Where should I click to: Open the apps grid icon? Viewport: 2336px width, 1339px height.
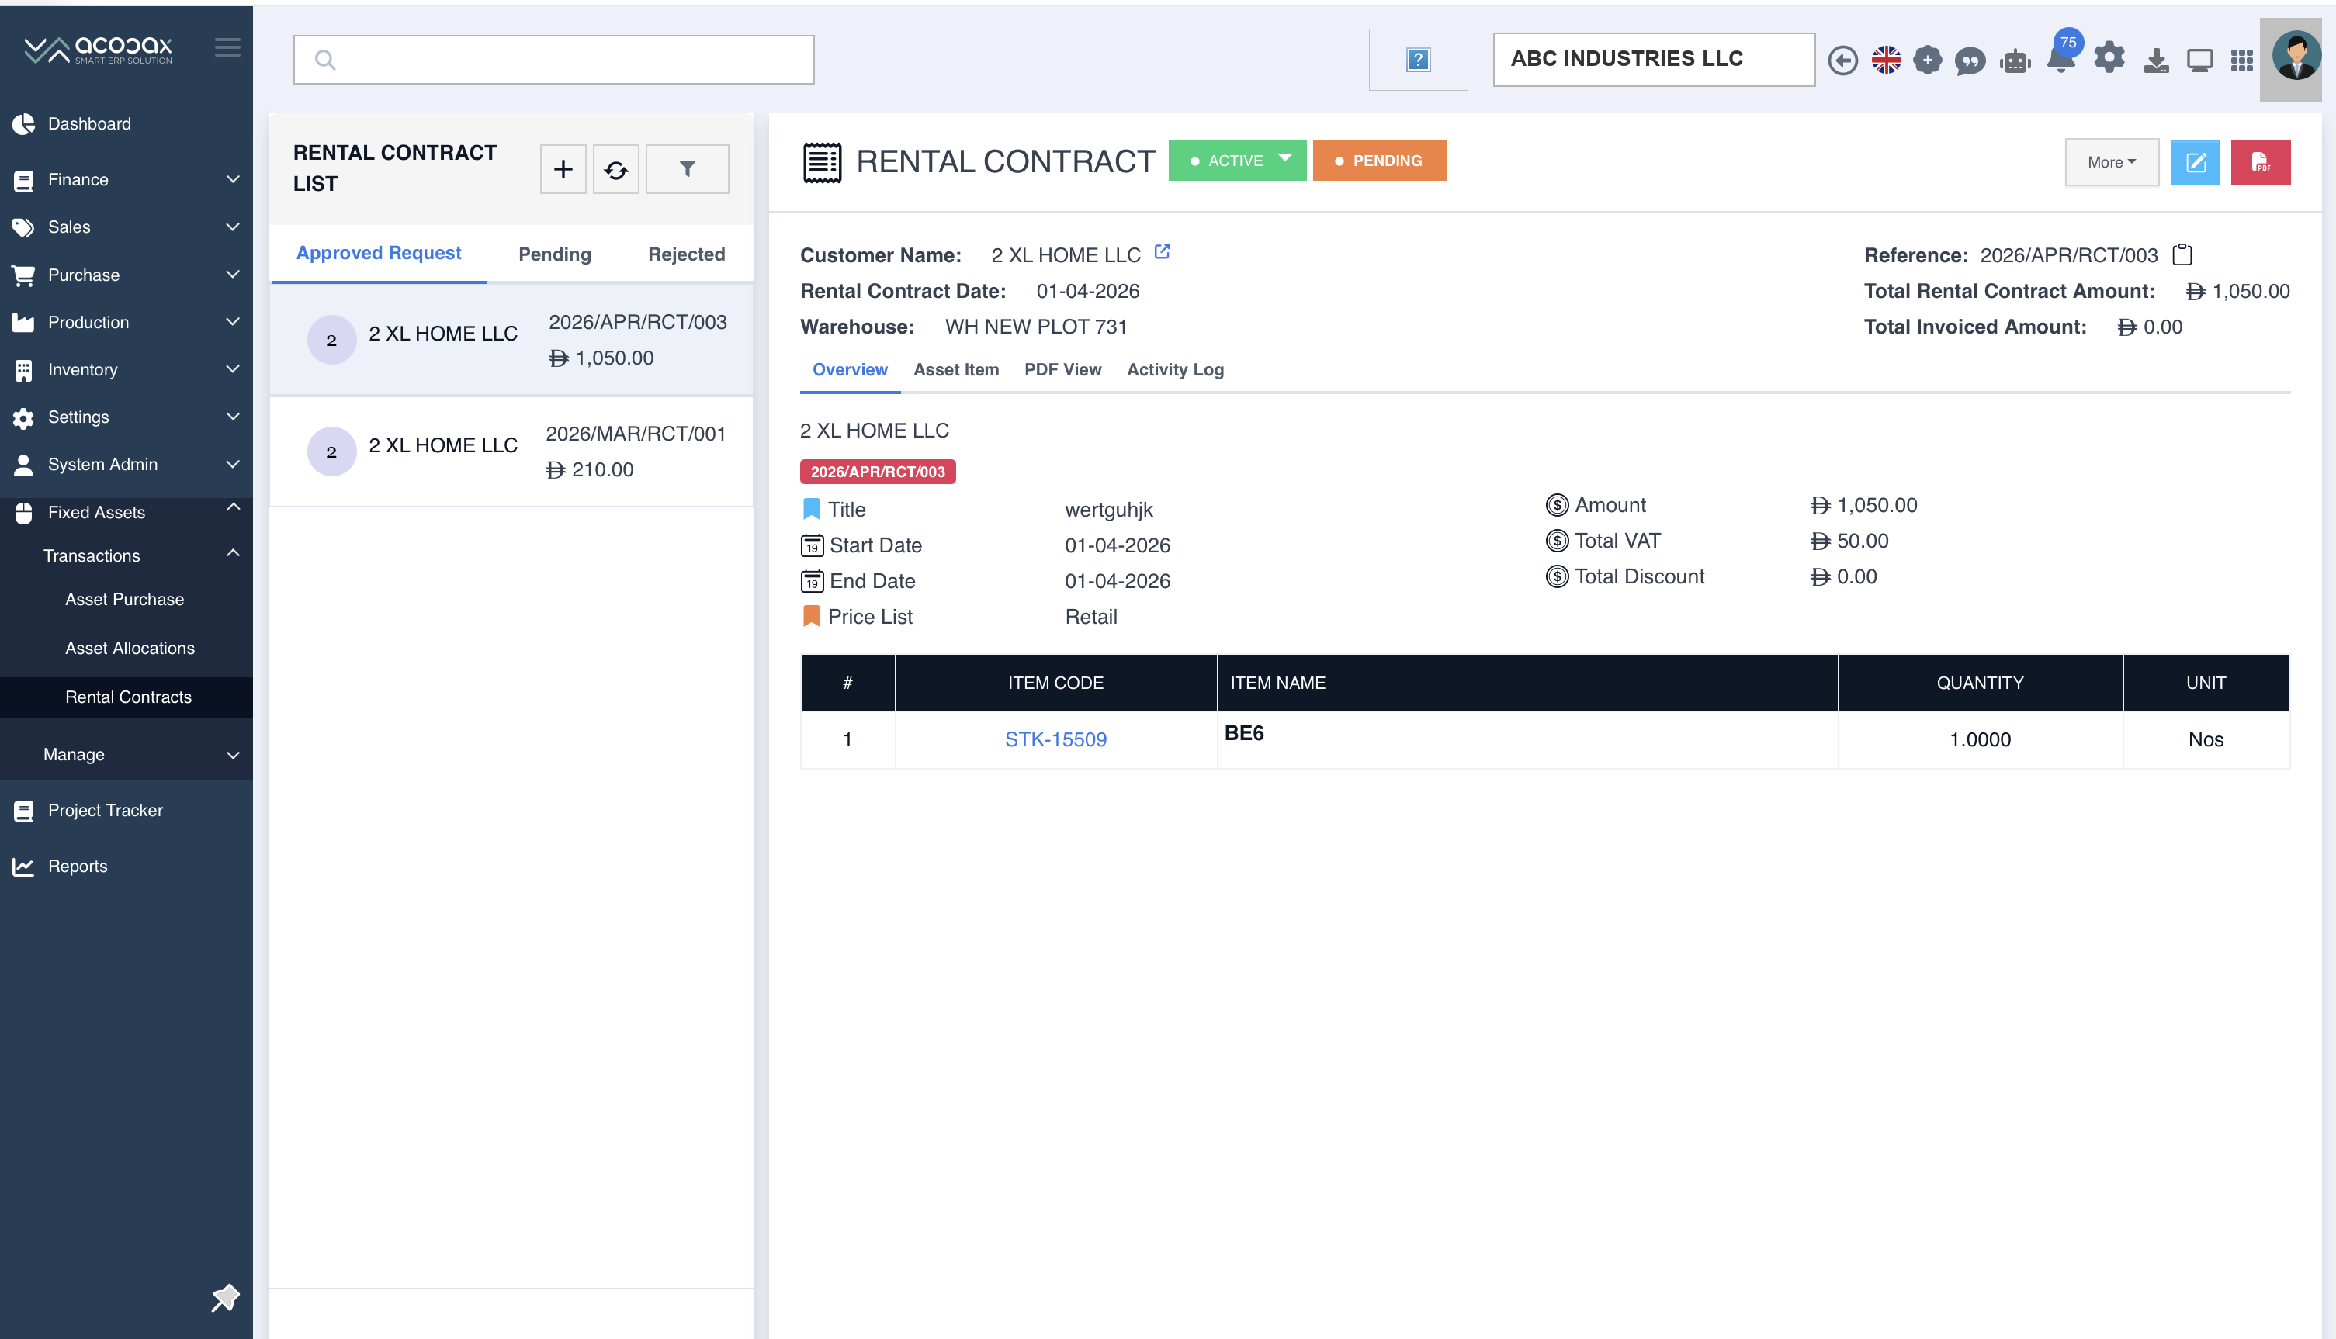2241,61
